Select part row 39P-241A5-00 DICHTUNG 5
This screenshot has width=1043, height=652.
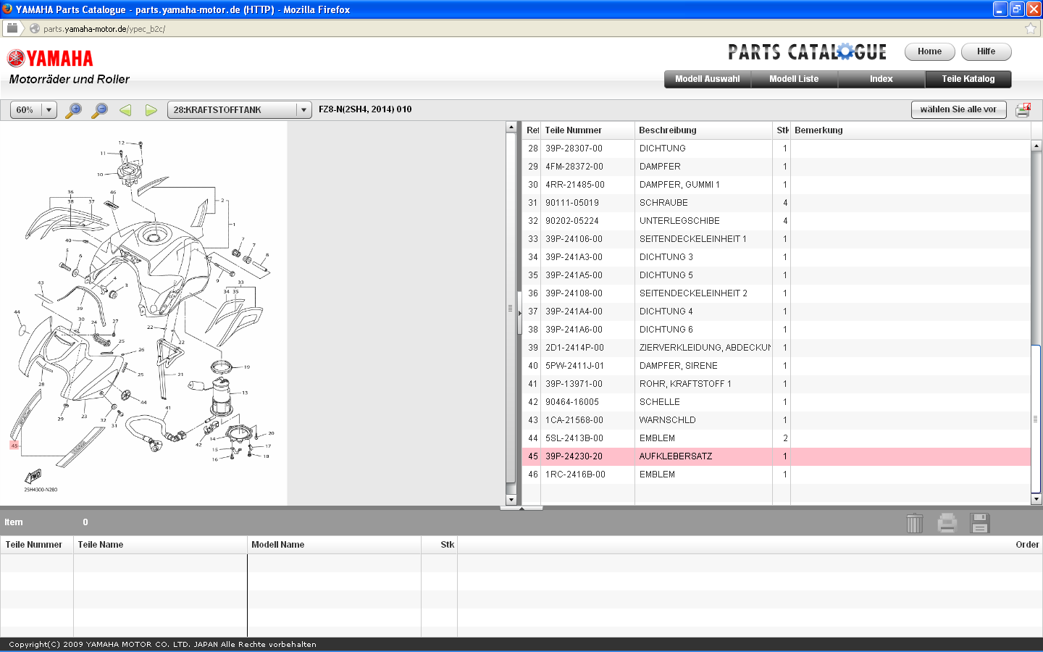[776, 275]
